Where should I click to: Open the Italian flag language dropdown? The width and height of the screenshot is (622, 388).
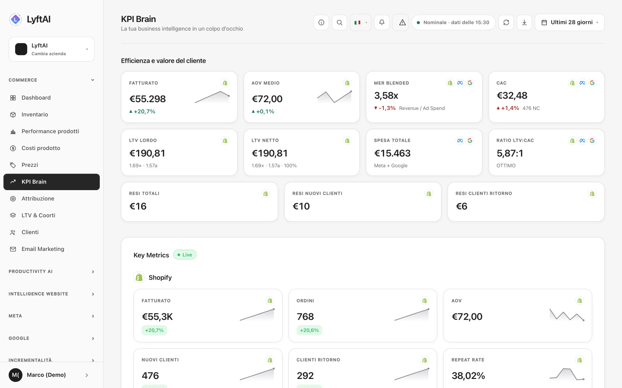click(x=360, y=22)
